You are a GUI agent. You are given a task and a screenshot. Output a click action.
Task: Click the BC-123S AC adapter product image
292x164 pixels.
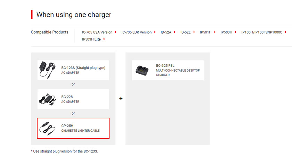point(47,70)
